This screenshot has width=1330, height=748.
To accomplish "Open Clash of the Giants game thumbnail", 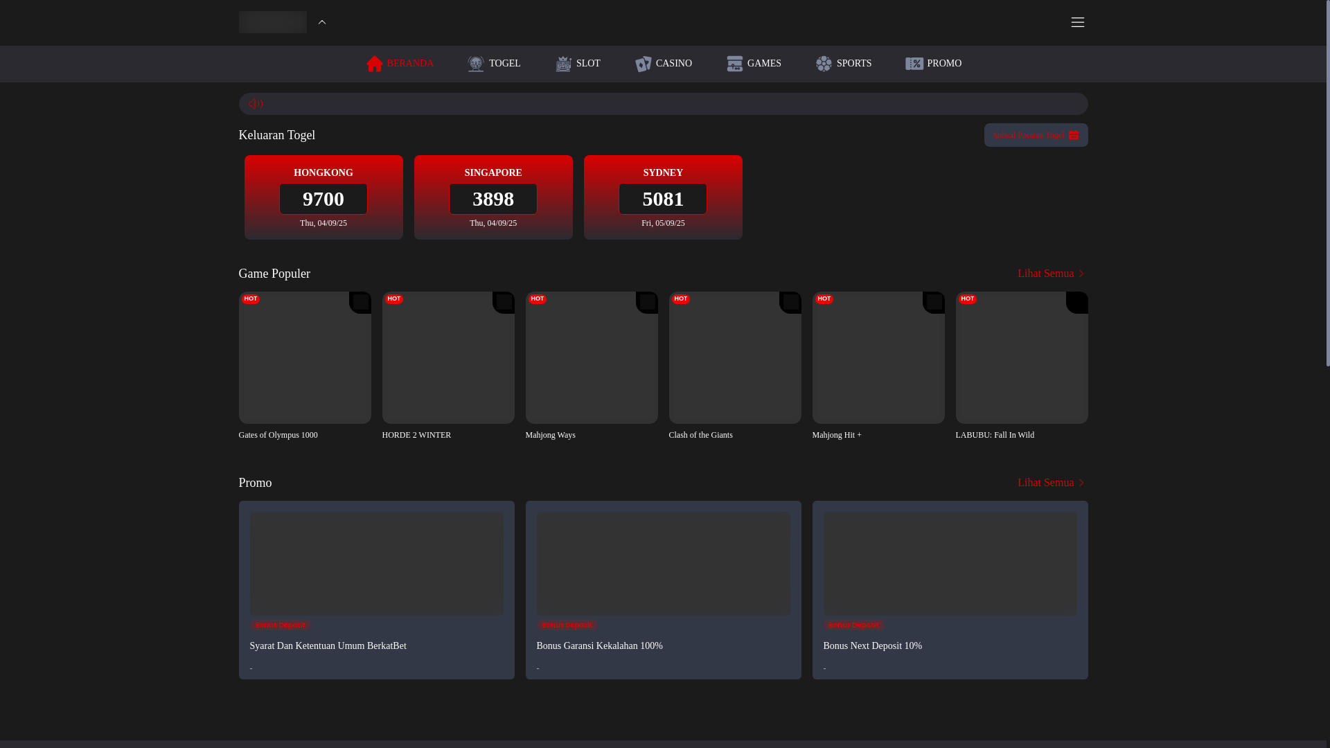I will pyautogui.click(x=735, y=357).
